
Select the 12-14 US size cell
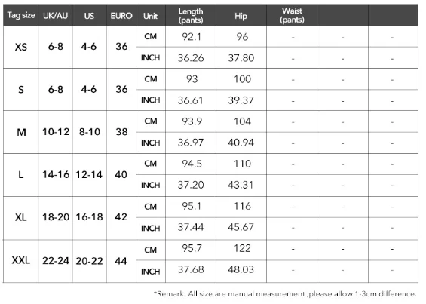[90, 175]
